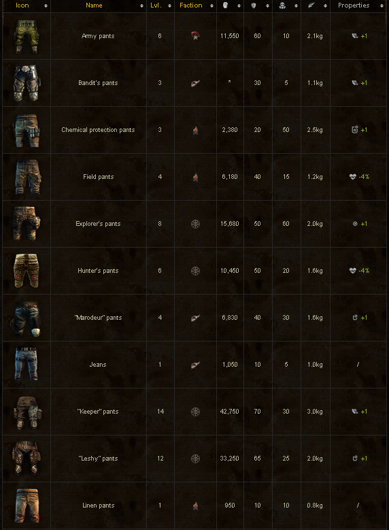Open the Linen pants name link
Image resolution: width=389 pixels, height=530 pixels.
pyautogui.click(x=99, y=506)
